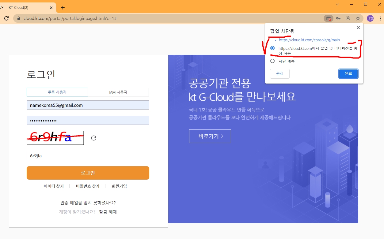
Task: Click the 완료 button
Action: tap(348, 74)
